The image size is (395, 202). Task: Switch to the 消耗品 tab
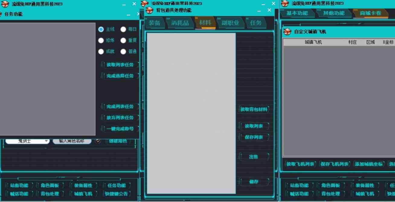(x=180, y=22)
